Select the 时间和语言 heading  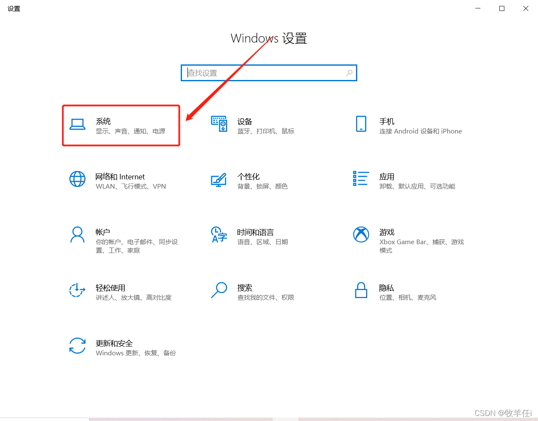pyautogui.click(x=256, y=232)
